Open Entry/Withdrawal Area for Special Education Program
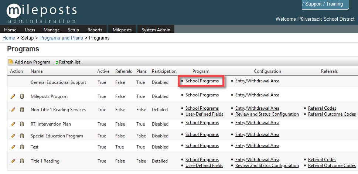 click(257, 134)
